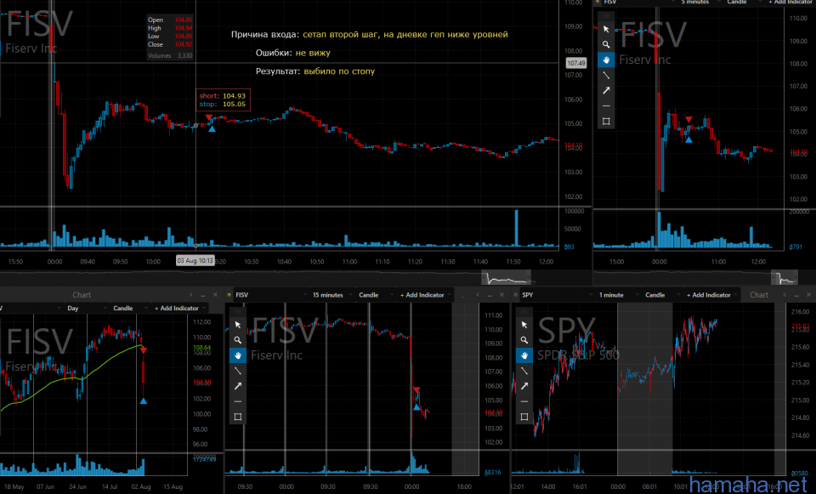
Task: Click the text 'сетап второй шаг, на дневке геп ниже уровней'
Action: [405, 34]
